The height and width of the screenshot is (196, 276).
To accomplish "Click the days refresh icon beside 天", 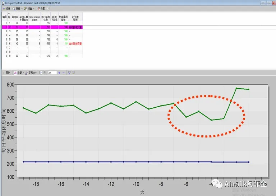I will point(41,73).
